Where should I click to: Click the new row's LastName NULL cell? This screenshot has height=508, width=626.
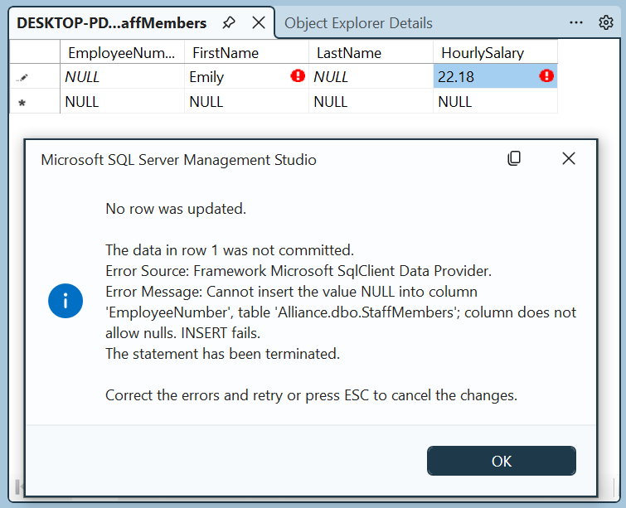371,101
